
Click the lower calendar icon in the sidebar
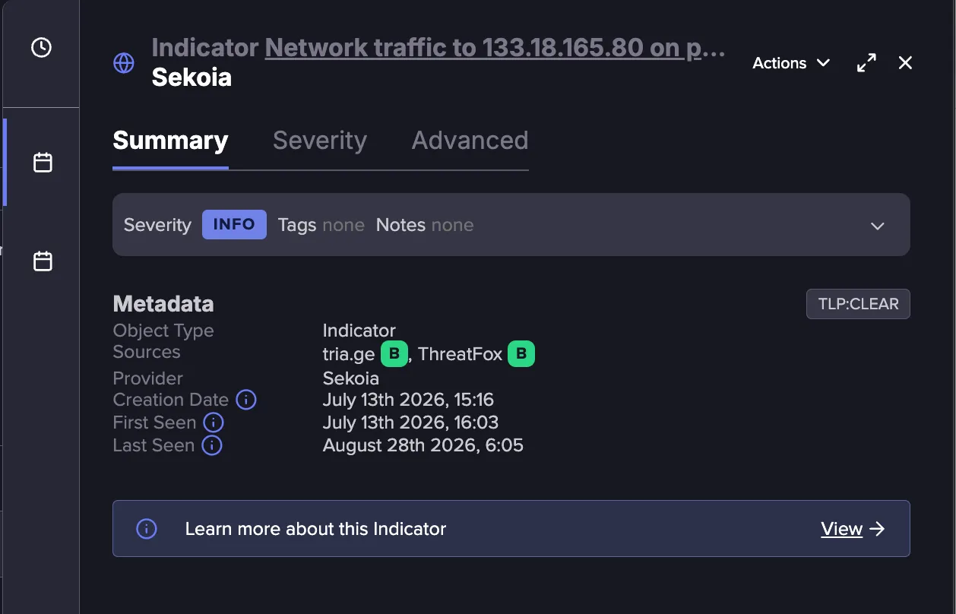pyautogui.click(x=43, y=261)
